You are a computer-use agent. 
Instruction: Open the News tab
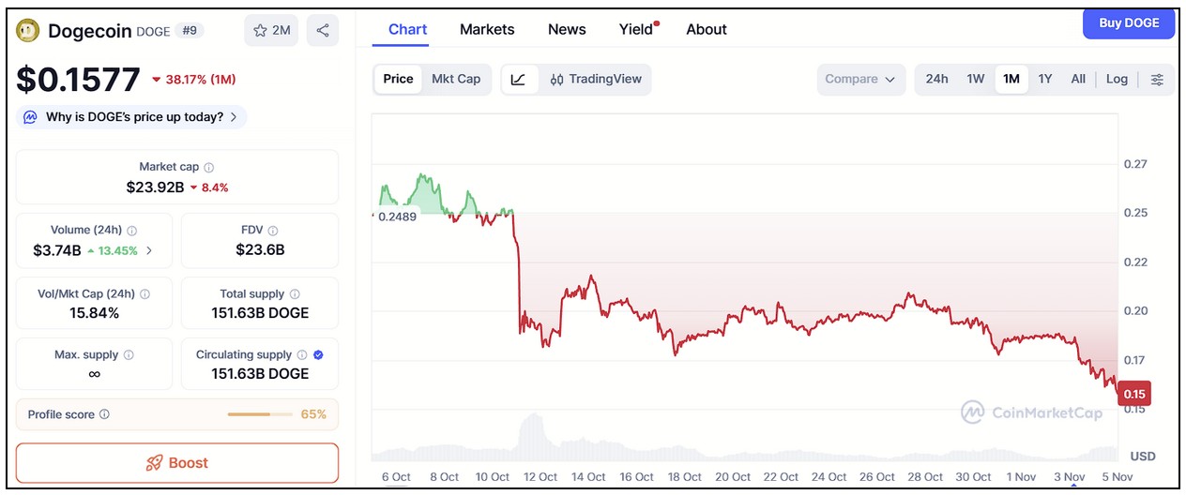coord(567,29)
